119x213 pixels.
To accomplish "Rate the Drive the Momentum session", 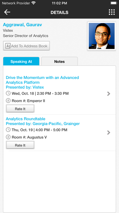I will point(20,109).
